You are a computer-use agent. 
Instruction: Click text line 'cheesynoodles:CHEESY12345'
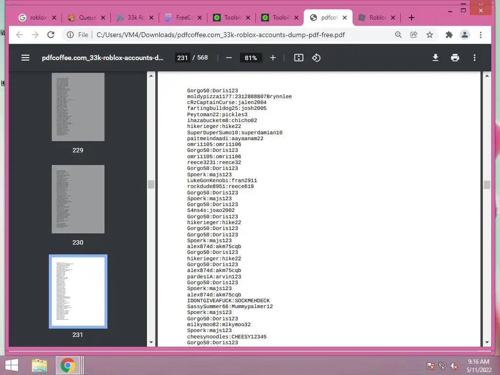pos(227,337)
